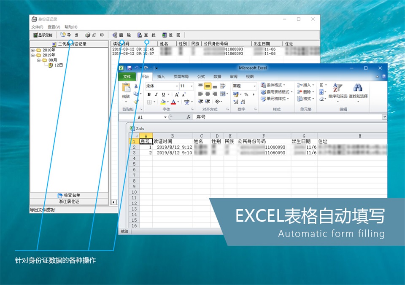
Task: Click the Save icon in Excel's quick access toolbar
Action: [x=130, y=68]
